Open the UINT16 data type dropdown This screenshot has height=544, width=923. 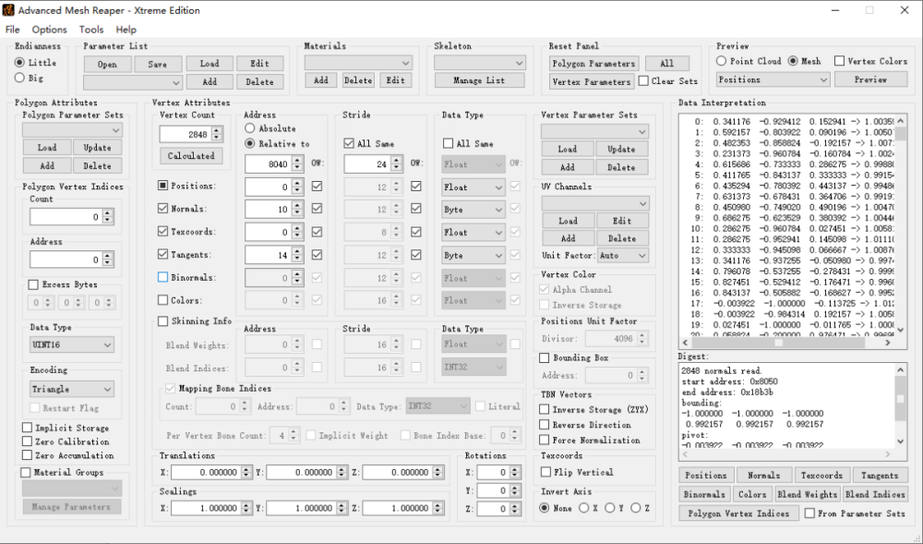[71, 345]
